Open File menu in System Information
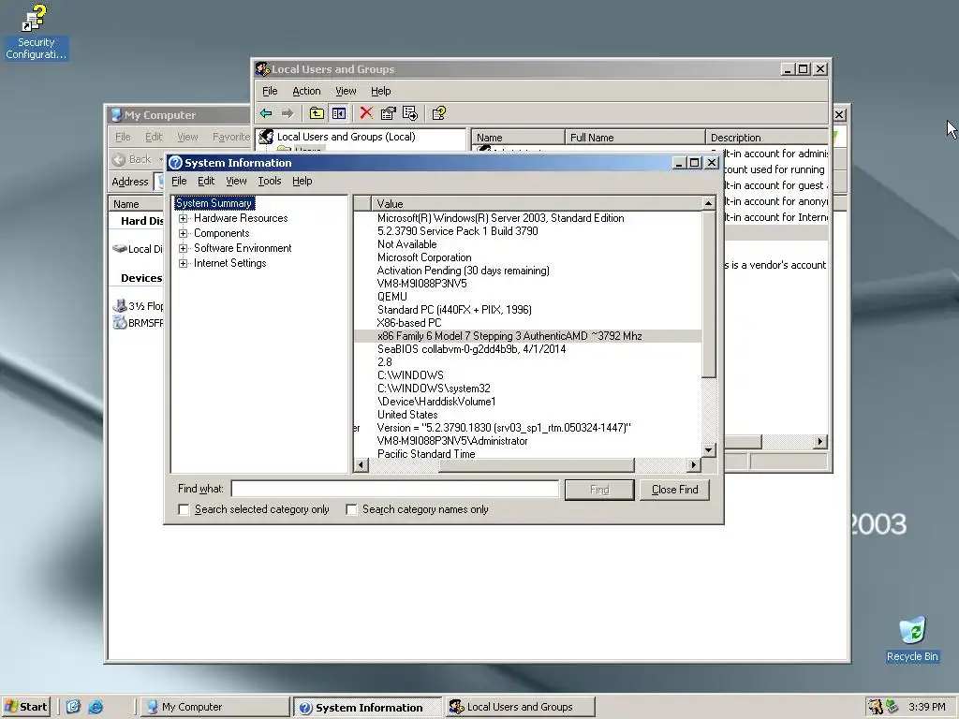Viewport: 959px width, 719px height. point(179,181)
